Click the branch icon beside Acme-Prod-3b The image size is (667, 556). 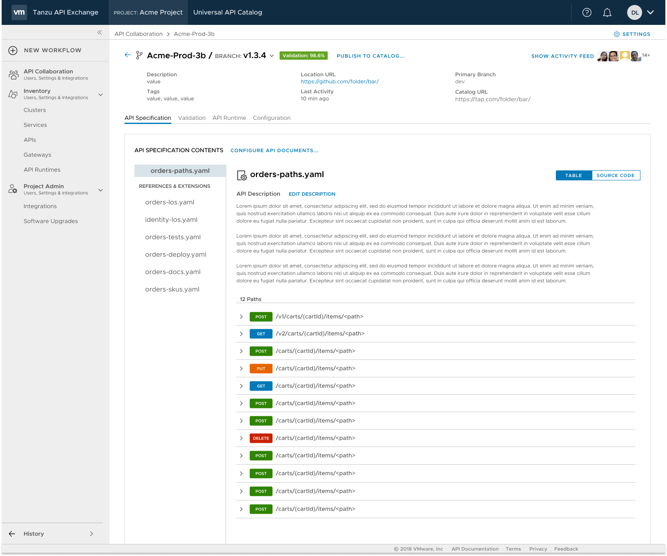click(x=139, y=56)
